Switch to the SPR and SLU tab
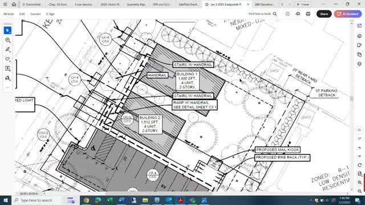This screenshot has height=205, width=365. click(x=162, y=5)
